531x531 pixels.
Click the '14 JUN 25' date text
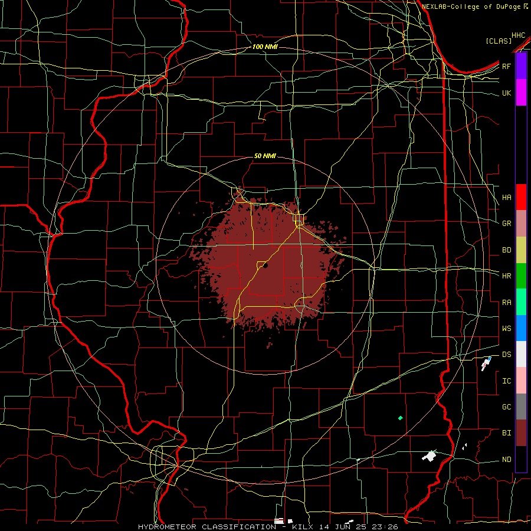[342, 527]
